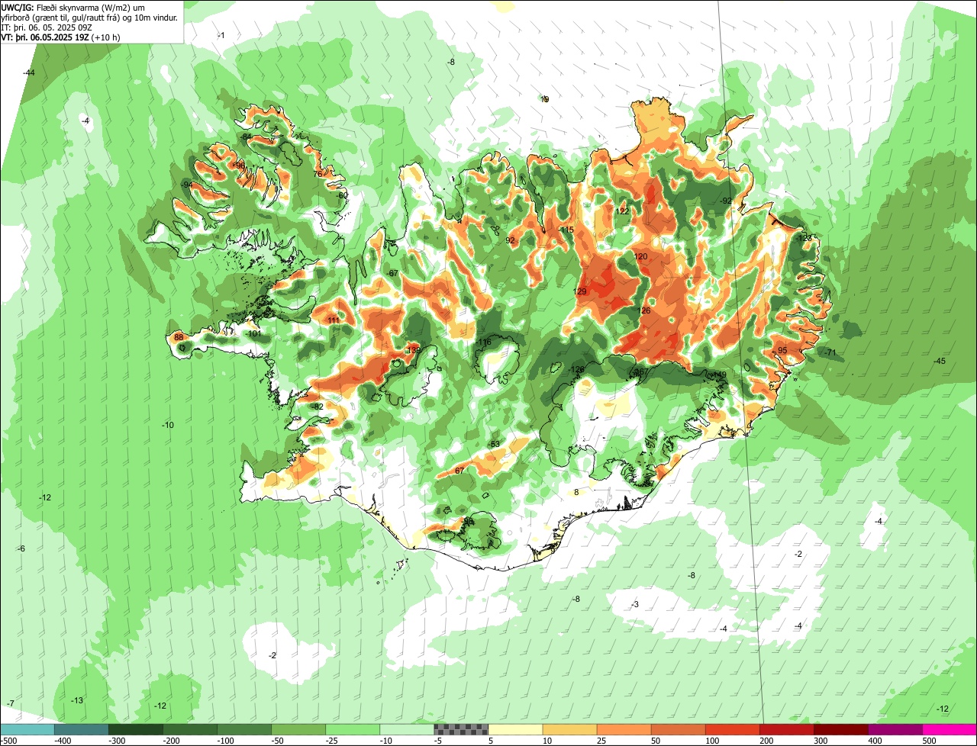977x746 pixels.
Task: Click the map value '-44' near the header
Action: [x=29, y=72]
